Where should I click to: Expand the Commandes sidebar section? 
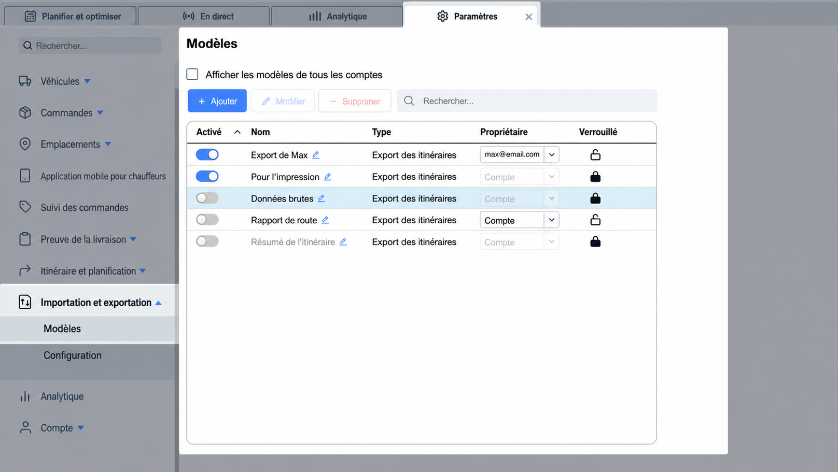coord(100,112)
